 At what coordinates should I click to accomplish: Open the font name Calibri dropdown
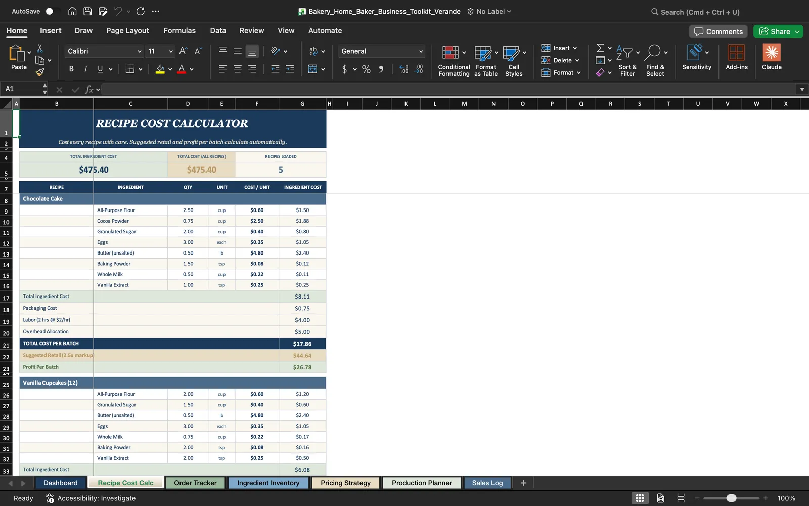pyautogui.click(x=140, y=51)
